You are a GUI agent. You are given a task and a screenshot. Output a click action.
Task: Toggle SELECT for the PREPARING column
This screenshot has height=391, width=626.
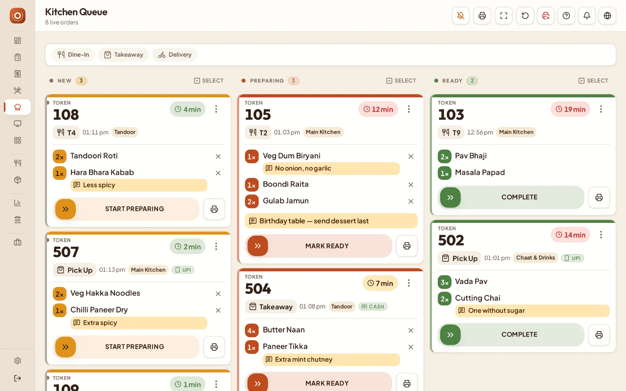(401, 81)
